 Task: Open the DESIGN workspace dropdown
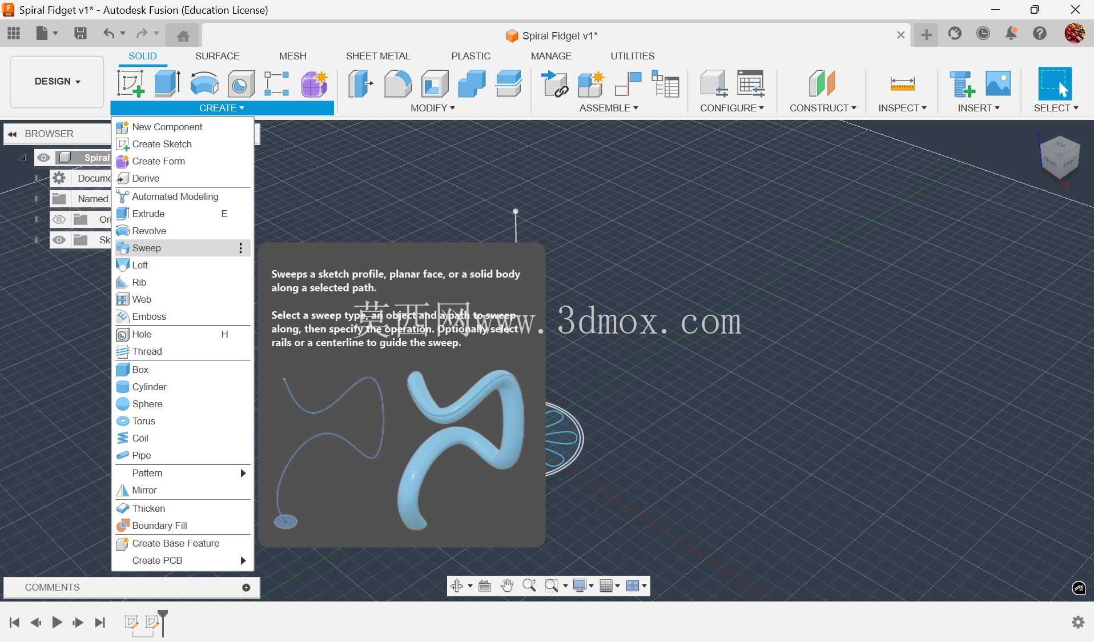(57, 81)
